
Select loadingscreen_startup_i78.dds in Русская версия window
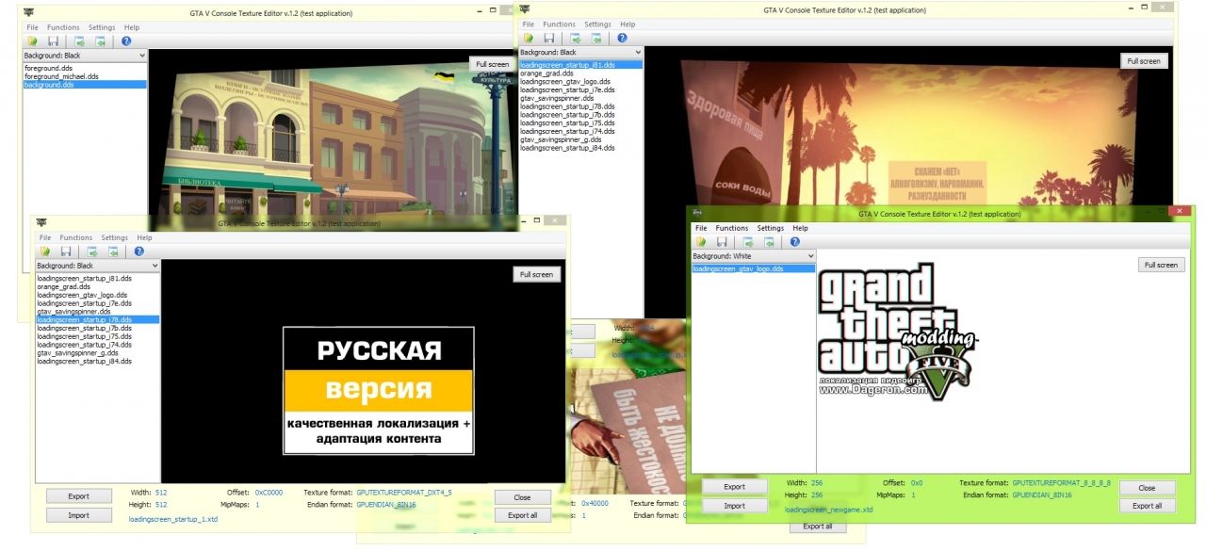pos(97,320)
